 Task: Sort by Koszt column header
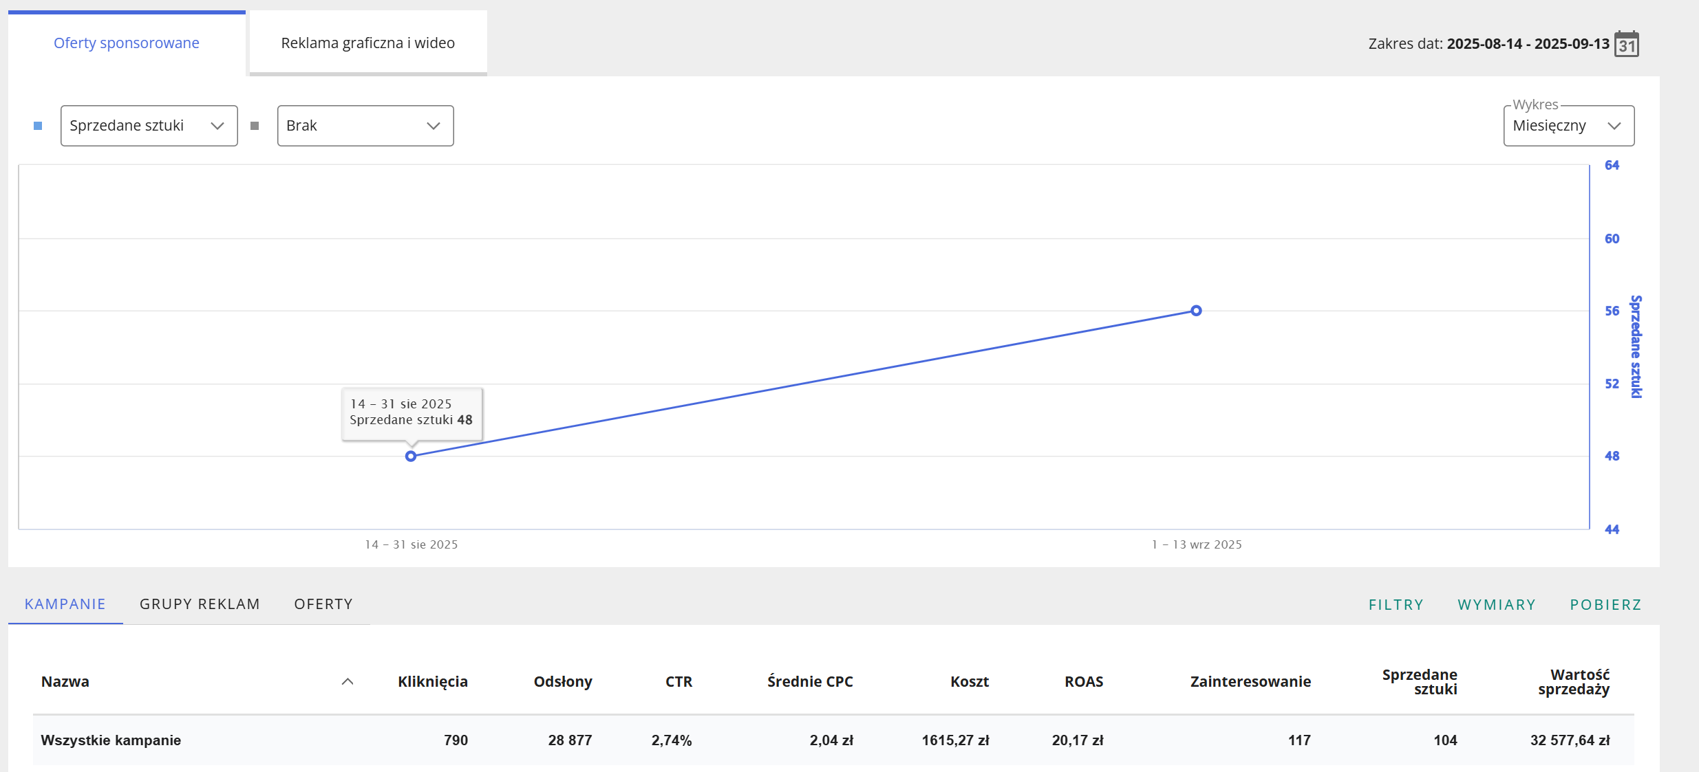click(x=970, y=681)
